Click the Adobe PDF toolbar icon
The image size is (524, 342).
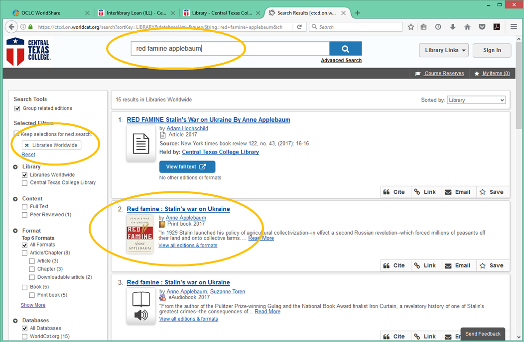coord(497,27)
